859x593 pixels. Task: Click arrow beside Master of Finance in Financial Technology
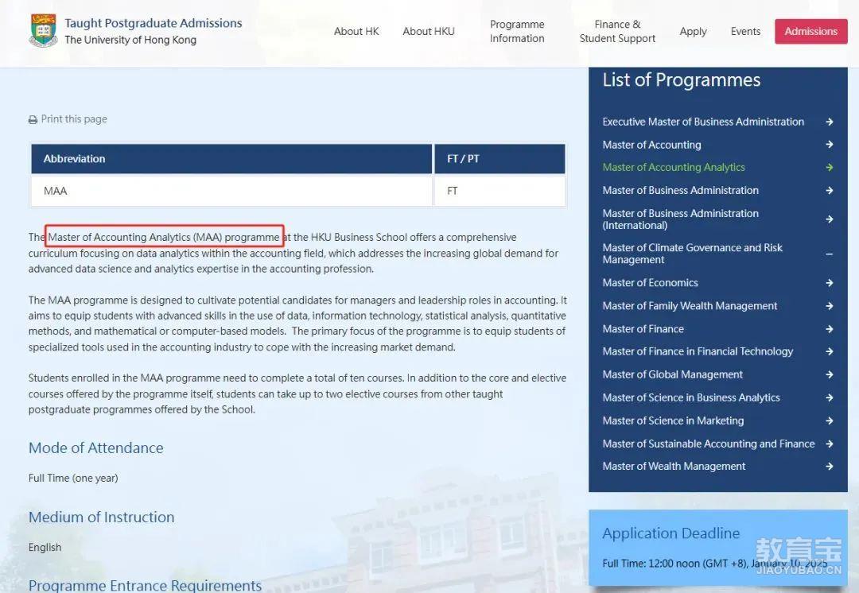tap(830, 351)
